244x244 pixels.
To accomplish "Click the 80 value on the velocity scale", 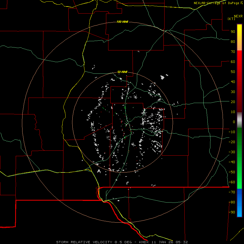I will pyautogui.click(x=233, y=41).
